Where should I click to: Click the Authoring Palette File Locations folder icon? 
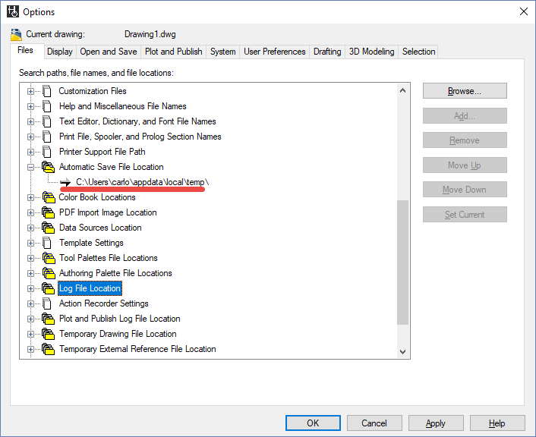(x=48, y=273)
